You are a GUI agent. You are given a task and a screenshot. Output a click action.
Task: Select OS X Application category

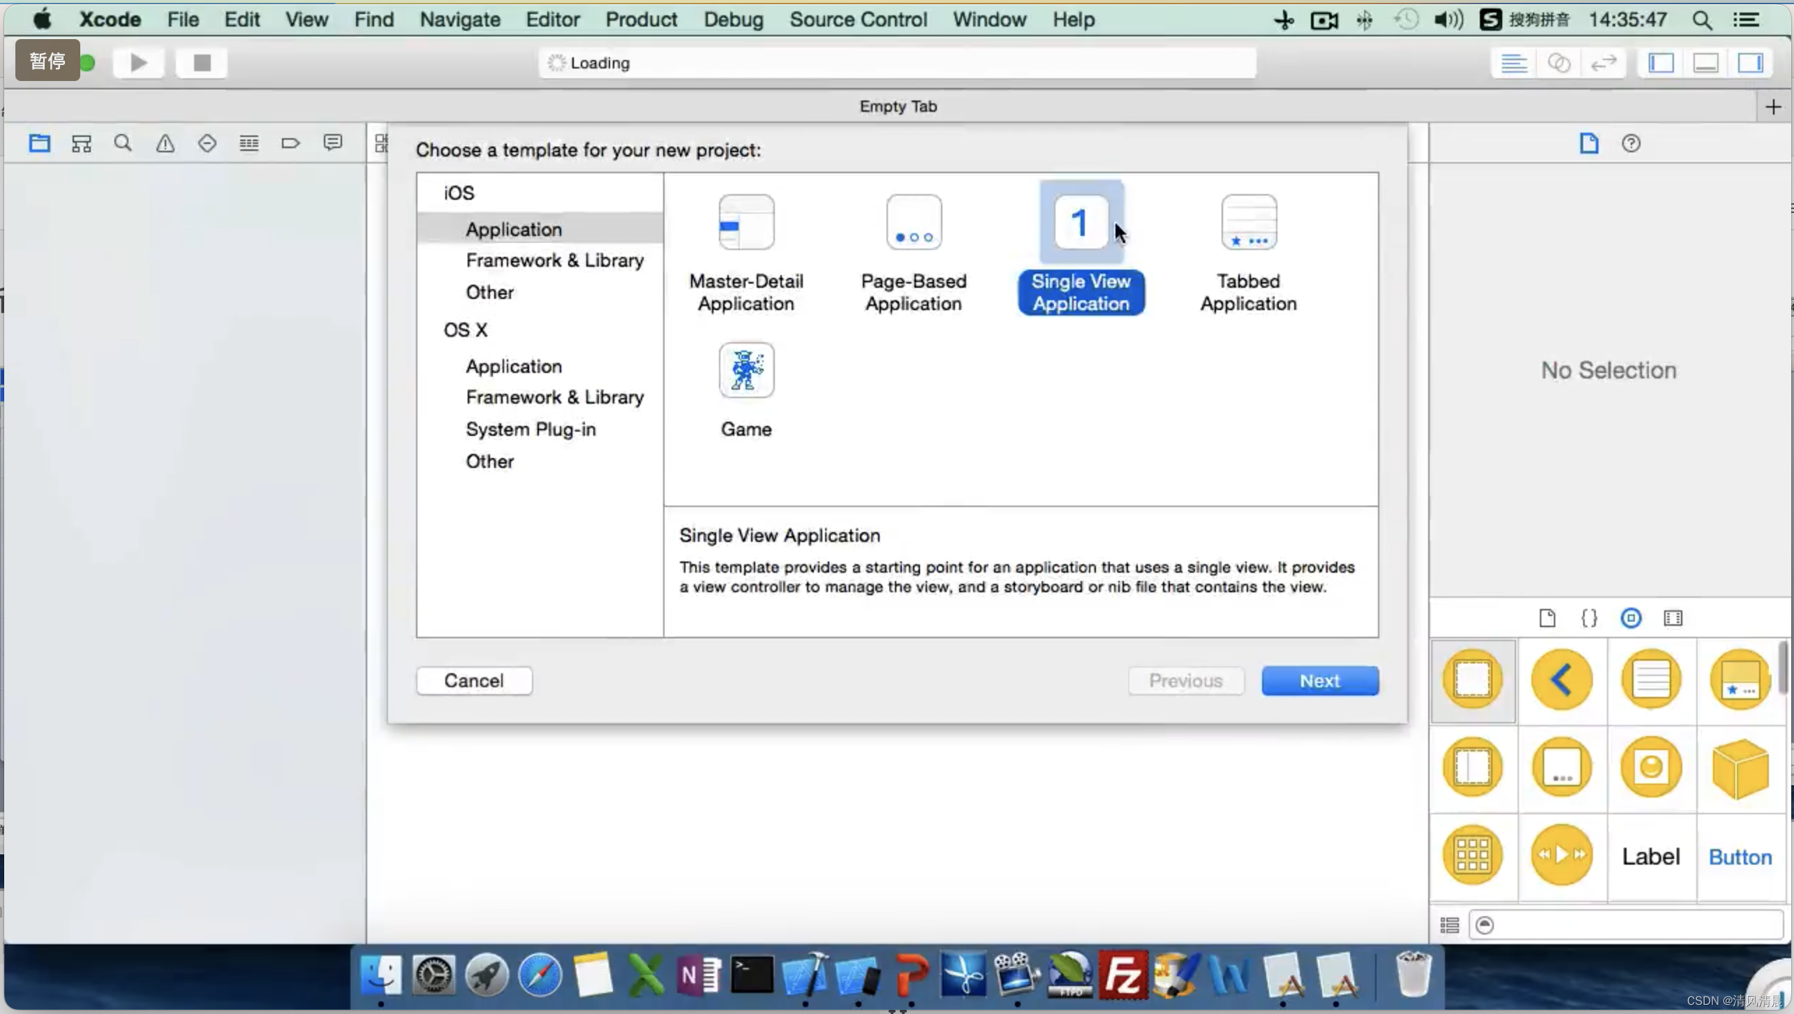pyautogui.click(x=513, y=366)
